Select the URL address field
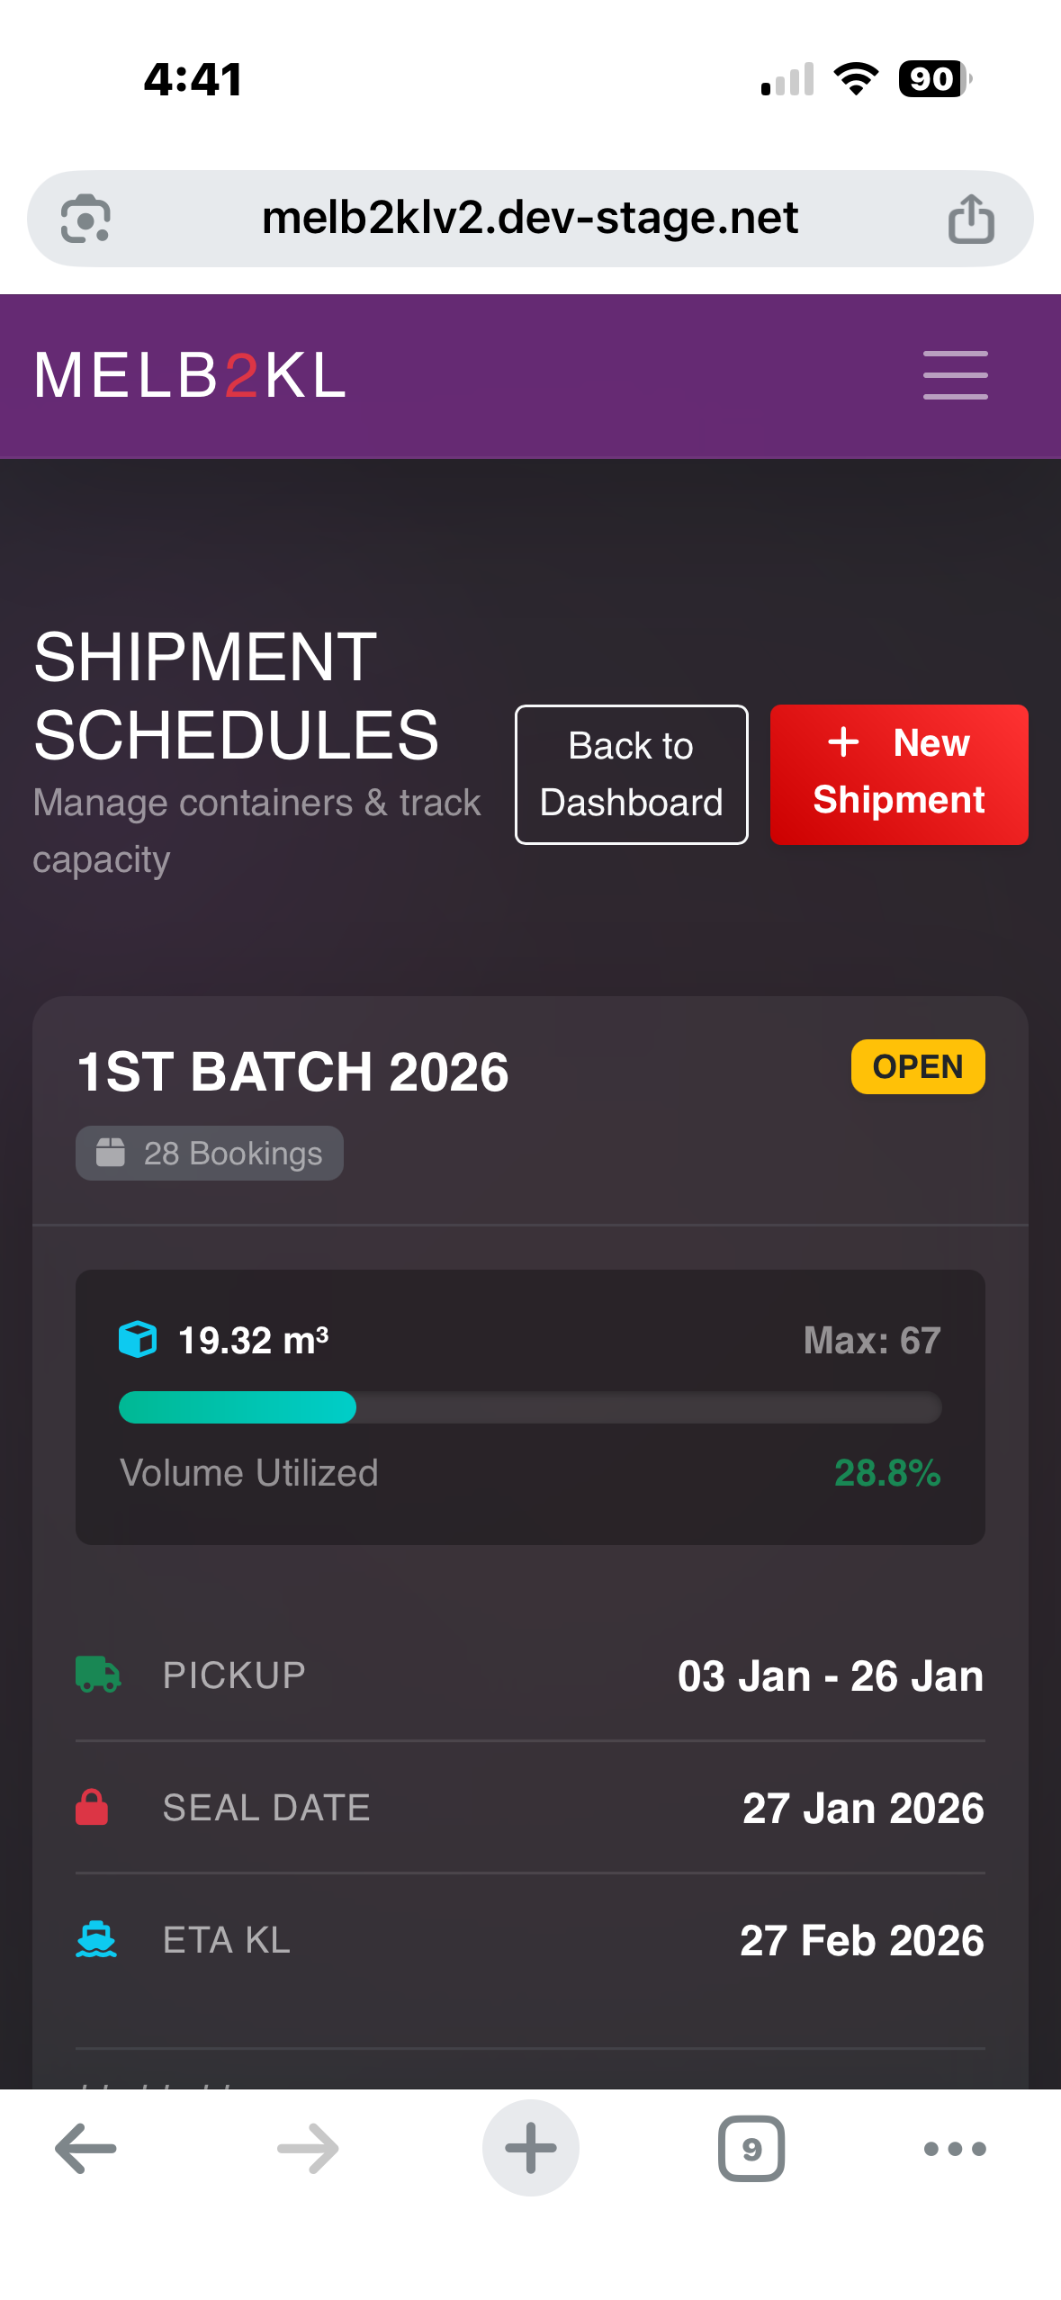 (530, 219)
